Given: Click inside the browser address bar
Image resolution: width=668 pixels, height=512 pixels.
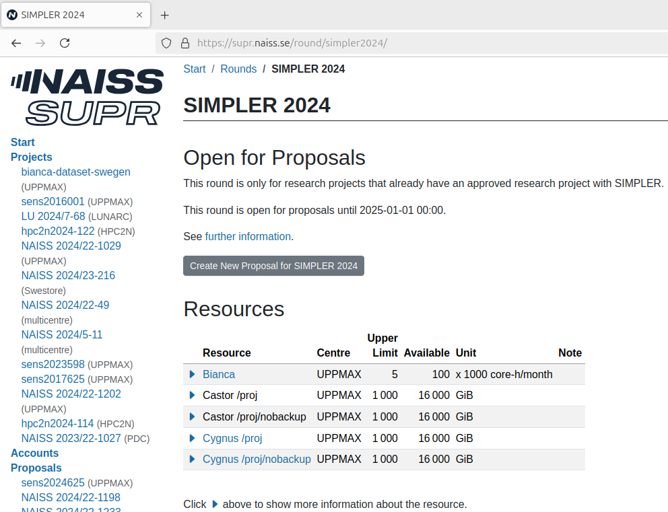Looking at the screenshot, I should tap(337, 42).
